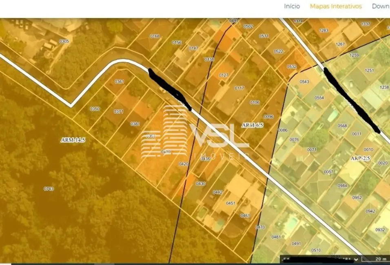Click lot number 0984
This screenshot has height=265, width=390.
[x=342, y=185]
